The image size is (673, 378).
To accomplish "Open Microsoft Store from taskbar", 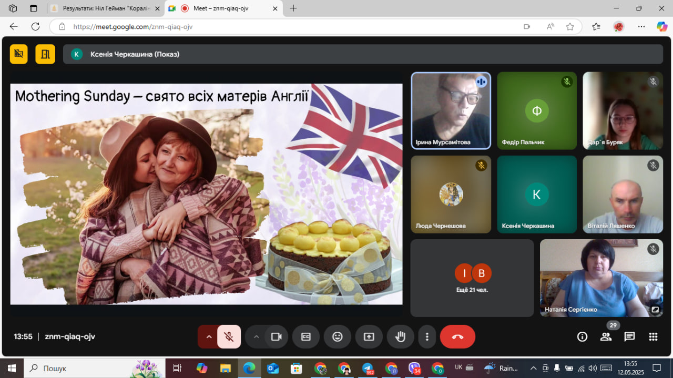I will tap(297, 368).
